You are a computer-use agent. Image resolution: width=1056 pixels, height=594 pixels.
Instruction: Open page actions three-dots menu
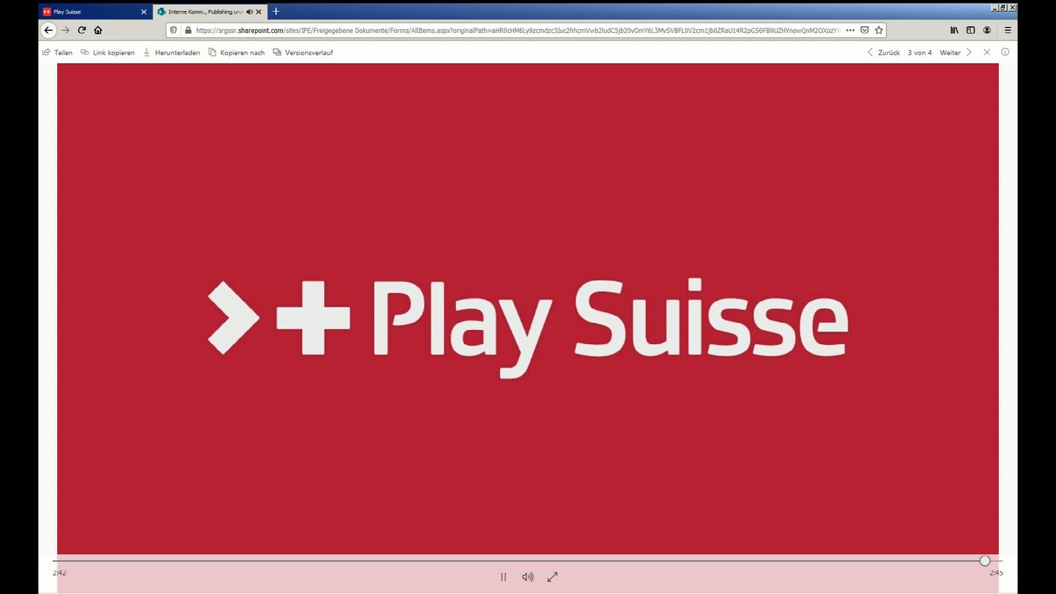[850, 30]
